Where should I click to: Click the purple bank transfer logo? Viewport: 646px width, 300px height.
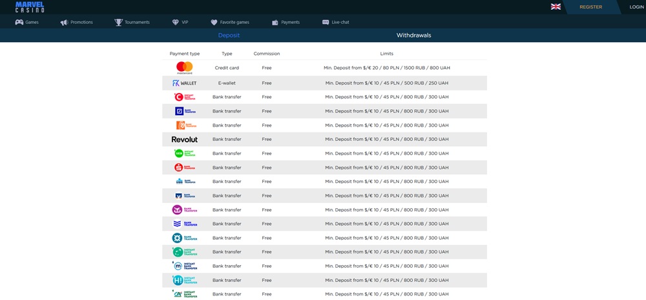[184, 209]
